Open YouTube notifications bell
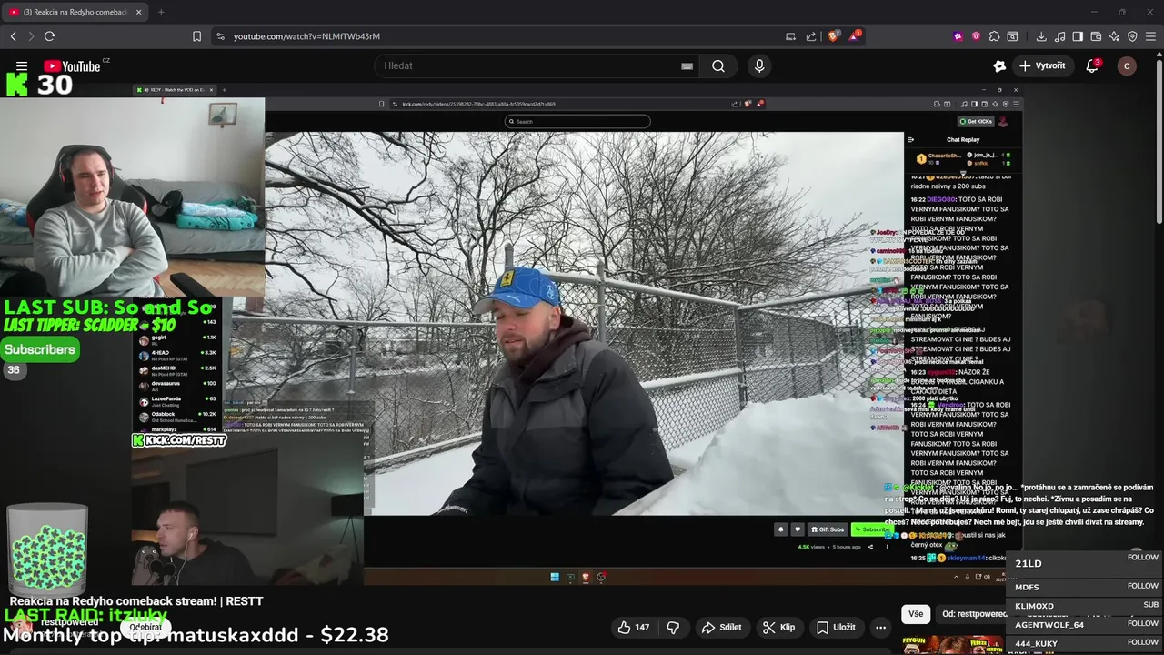 coord(1092,65)
